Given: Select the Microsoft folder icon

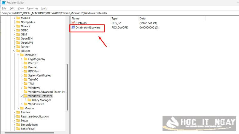Looking at the screenshot, I should tap(22, 55).
